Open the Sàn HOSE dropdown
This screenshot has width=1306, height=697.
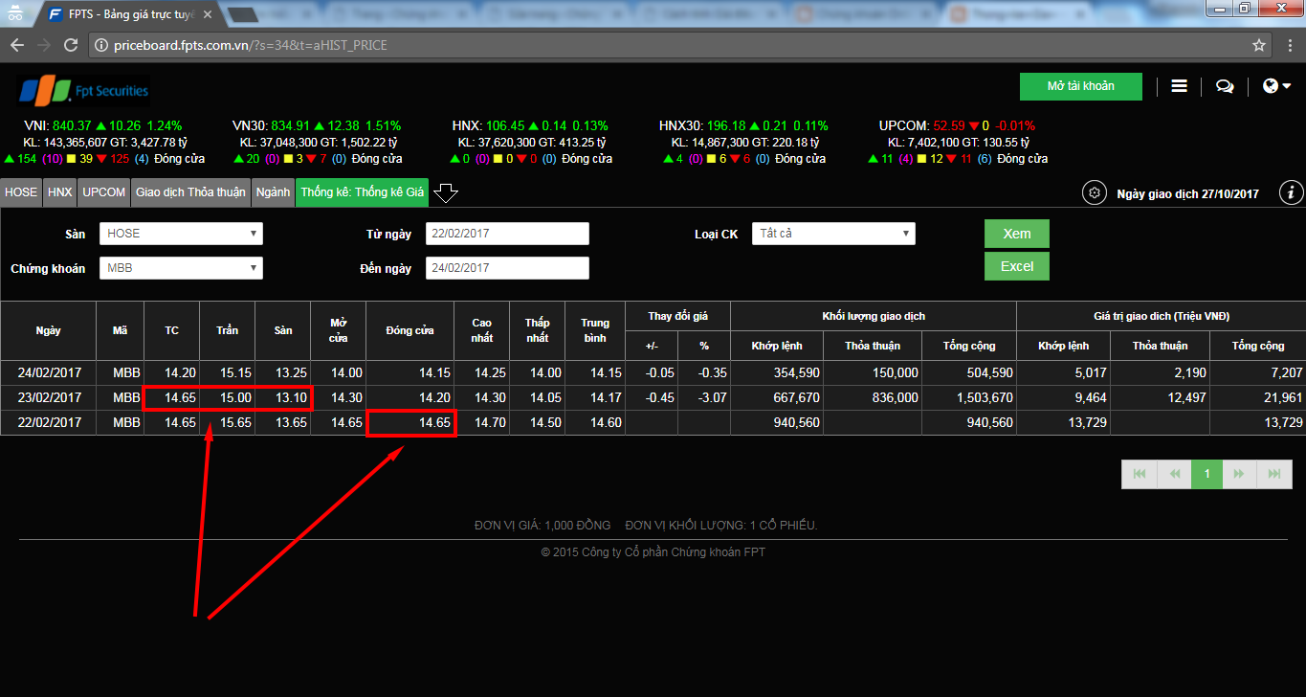181,234
